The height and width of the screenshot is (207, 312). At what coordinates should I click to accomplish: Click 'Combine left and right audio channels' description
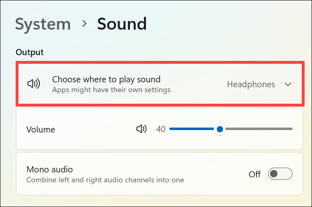pyautogui.click(x=105, y=180)
